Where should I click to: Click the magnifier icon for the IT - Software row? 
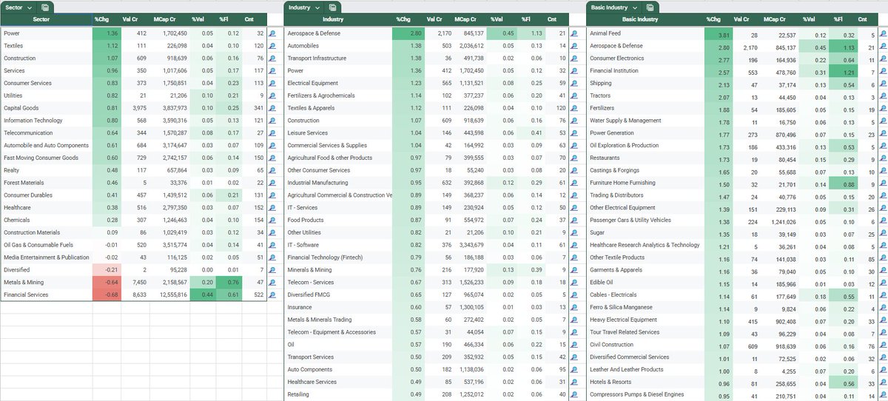573,245
